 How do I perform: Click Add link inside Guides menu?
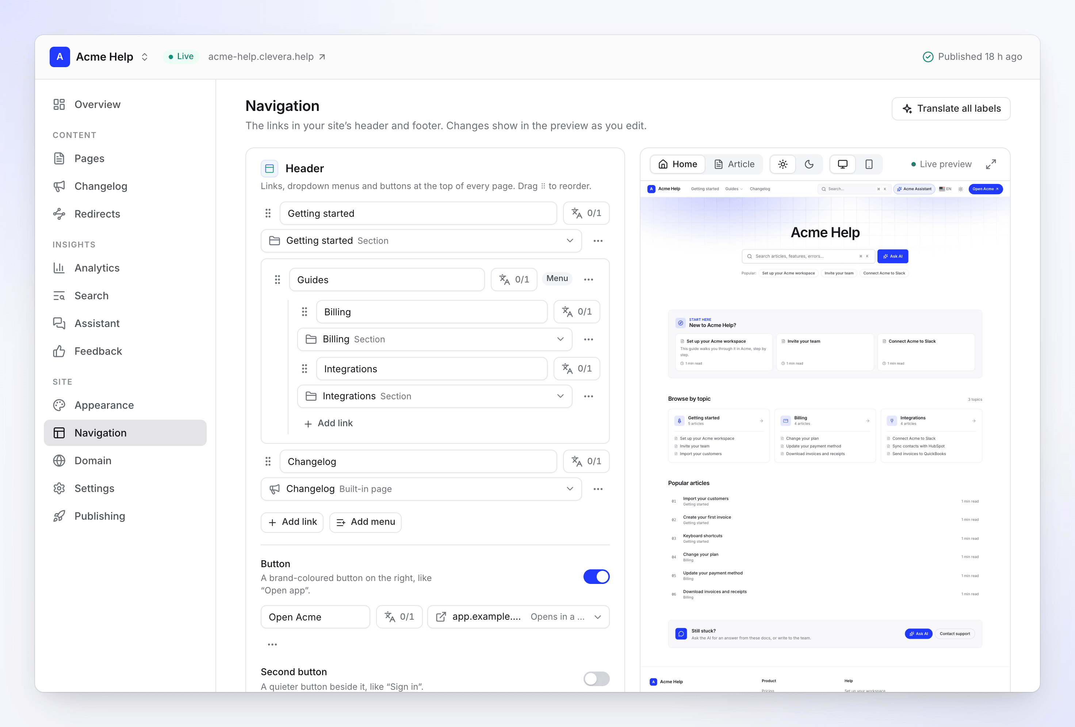click(328, 423)
